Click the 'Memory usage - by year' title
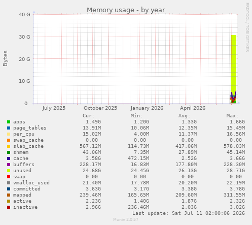 pyautogui.click(x=126, y=10)
